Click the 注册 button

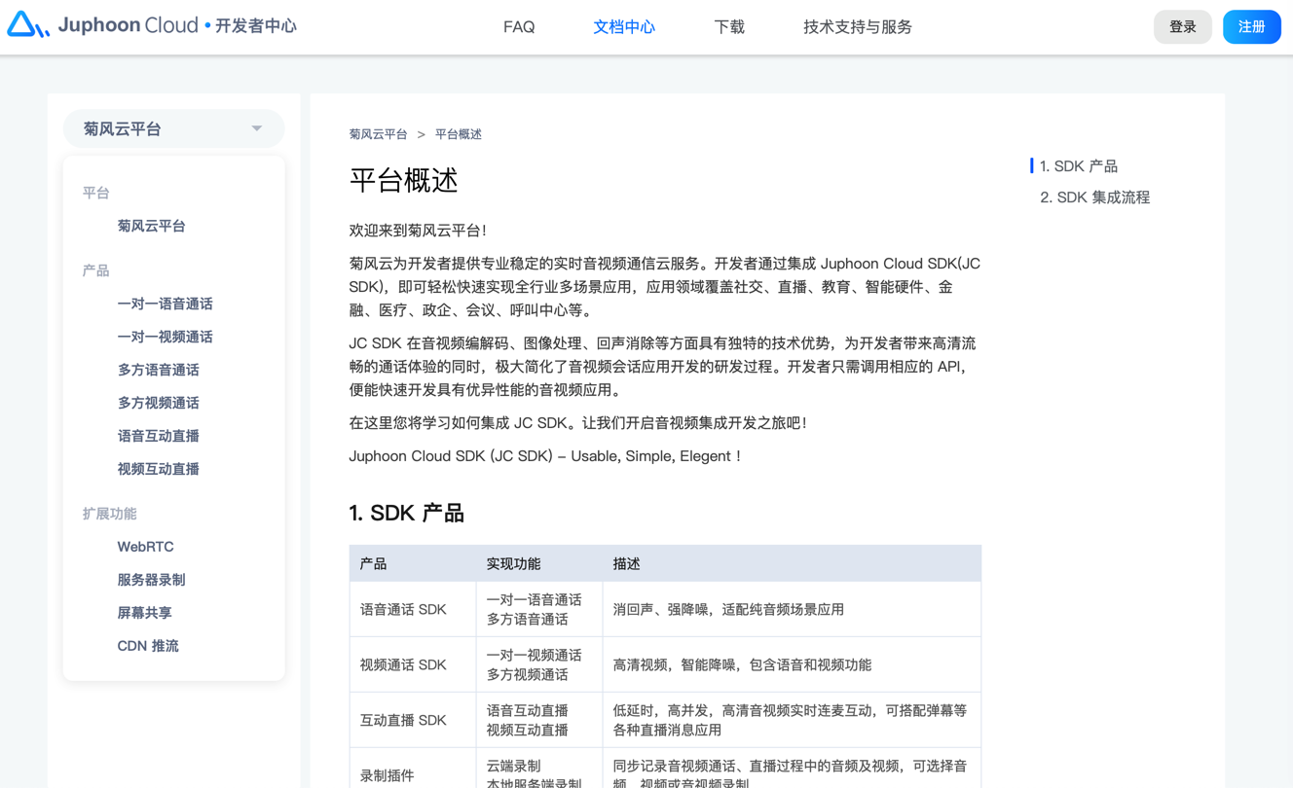coord(1252,27)
